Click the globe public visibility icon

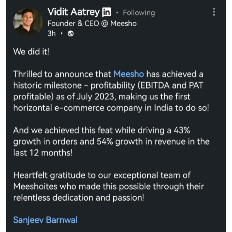70,34
